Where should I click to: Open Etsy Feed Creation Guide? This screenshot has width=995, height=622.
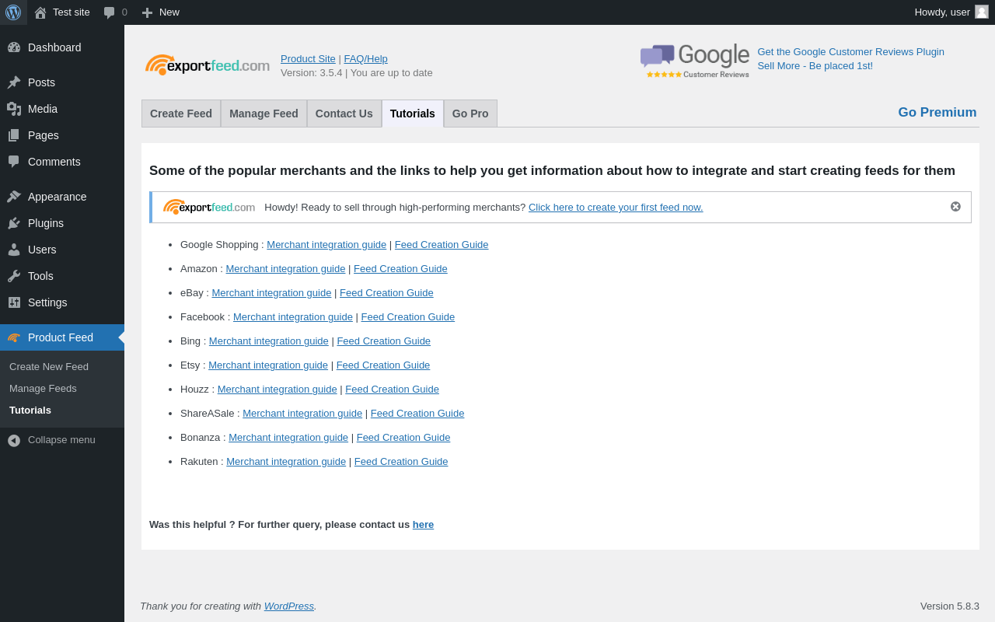pos(383,365)
